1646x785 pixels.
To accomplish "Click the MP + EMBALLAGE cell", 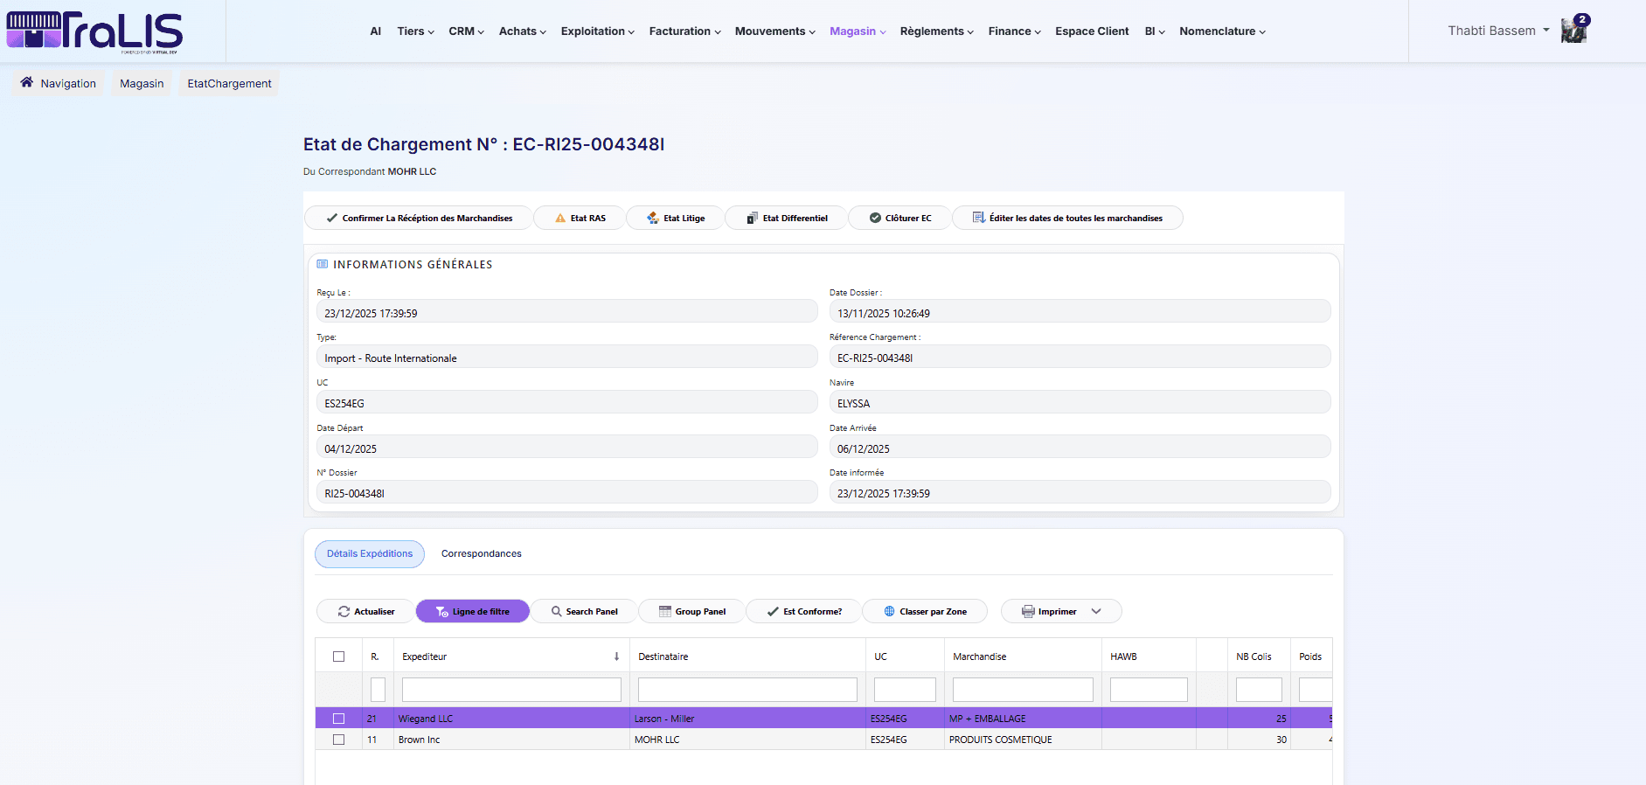I will [1023, 719].
